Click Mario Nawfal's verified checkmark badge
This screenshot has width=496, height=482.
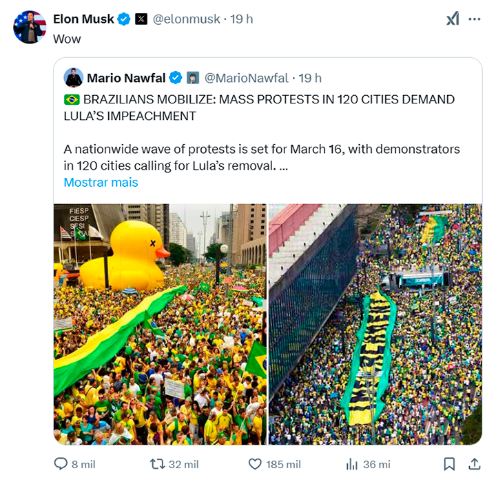point(176,77)
